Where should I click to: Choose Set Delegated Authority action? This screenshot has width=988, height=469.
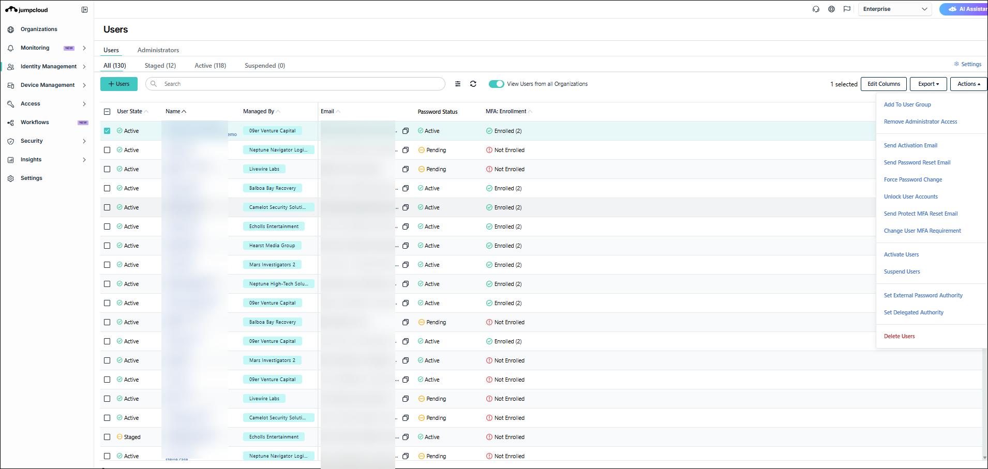coord(914,312)
